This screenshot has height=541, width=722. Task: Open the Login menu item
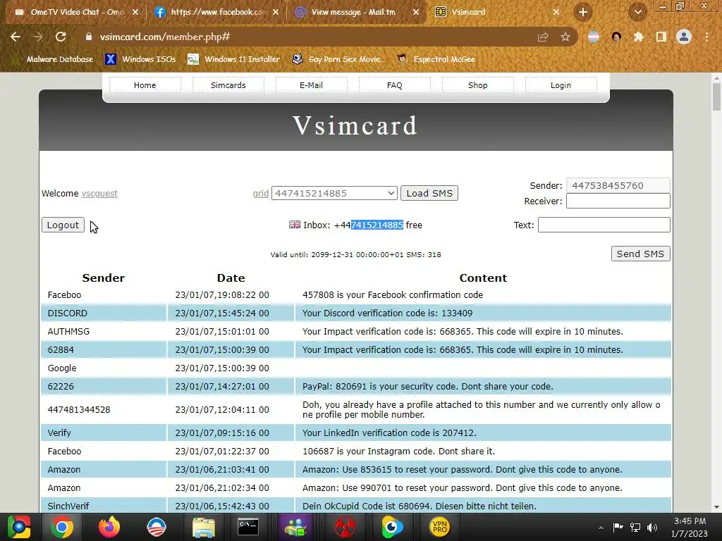[x=561, y=85]
